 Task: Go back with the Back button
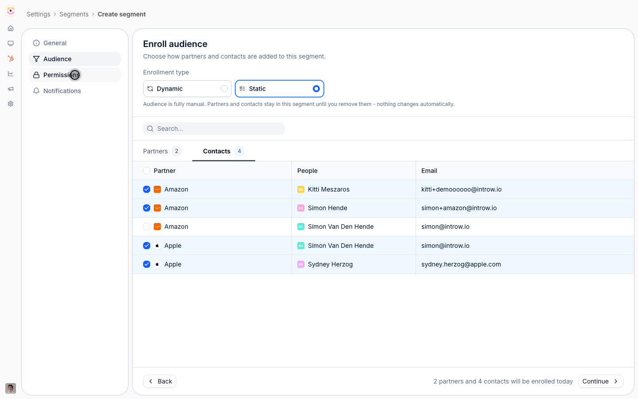coord(159,381)
